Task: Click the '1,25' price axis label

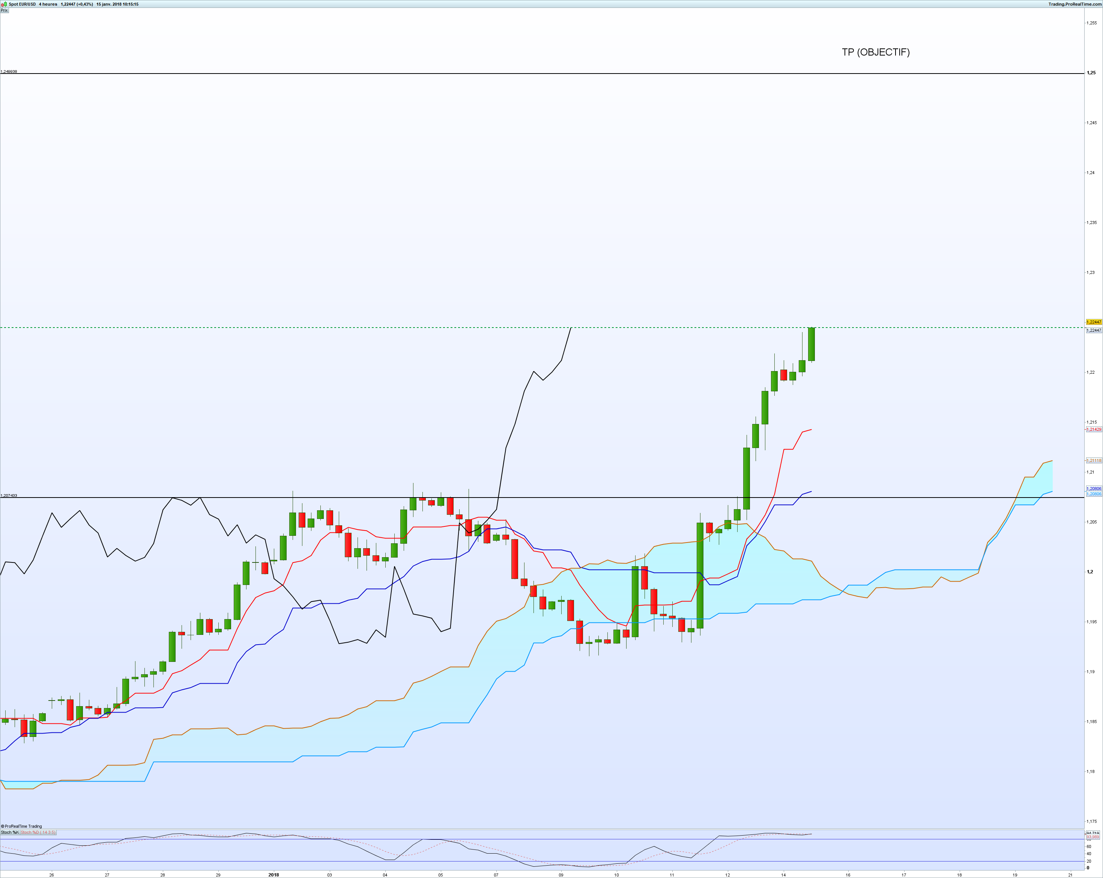Action: [1091, 73]
